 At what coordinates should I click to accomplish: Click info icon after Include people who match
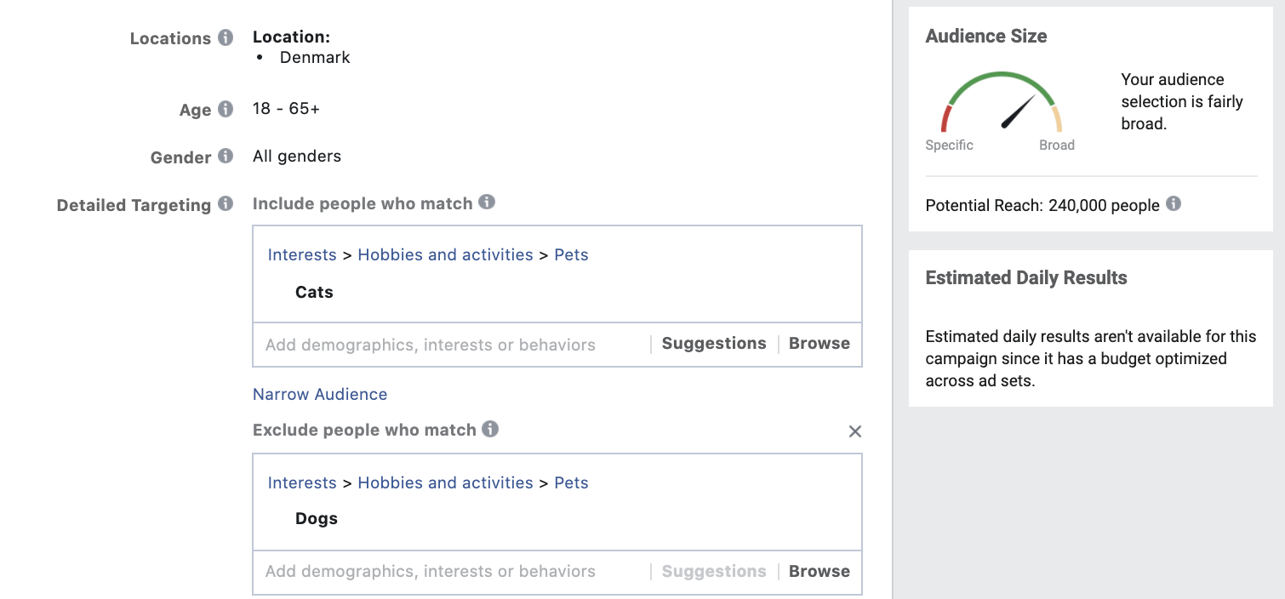(x=486, y=203)
